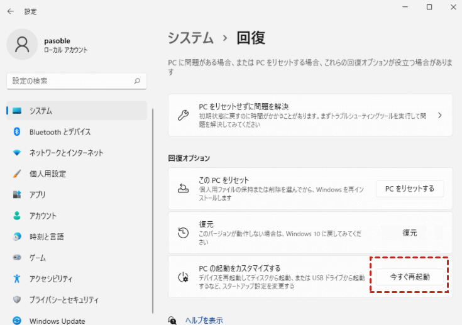Click the sidebar vertical scrollbar
Viewport: 462px width, 325px height.
click(x=153, y=211)
